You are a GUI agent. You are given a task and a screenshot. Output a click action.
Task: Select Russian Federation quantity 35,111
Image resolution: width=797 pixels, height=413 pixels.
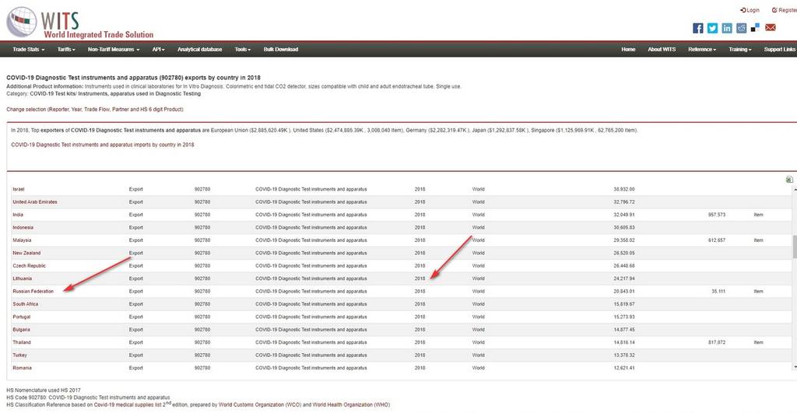718,292
